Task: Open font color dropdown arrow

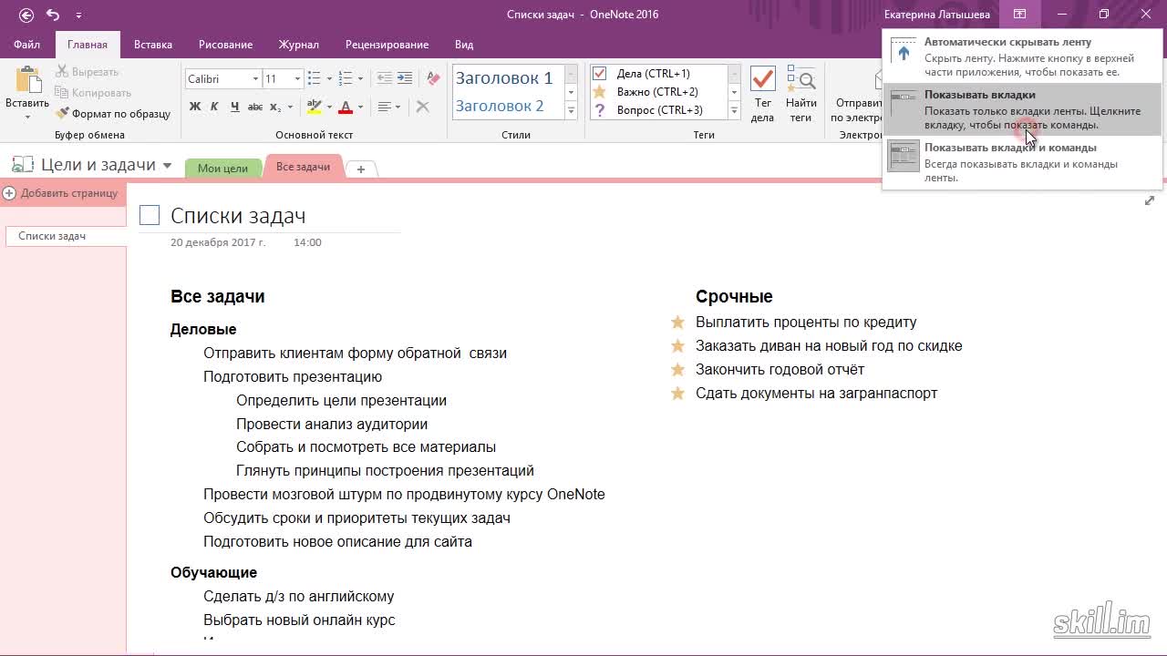Action: pos(360,107)
